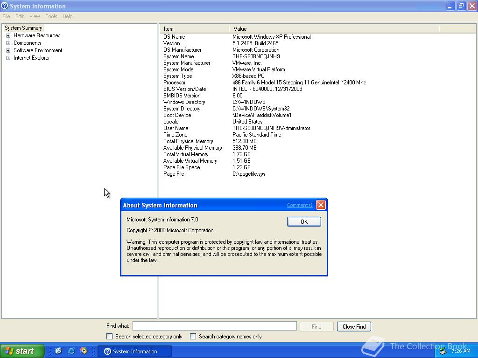This screenshot has width=478, height=358.
Task: Click System Information taskbar button
Action: [135, 351]
